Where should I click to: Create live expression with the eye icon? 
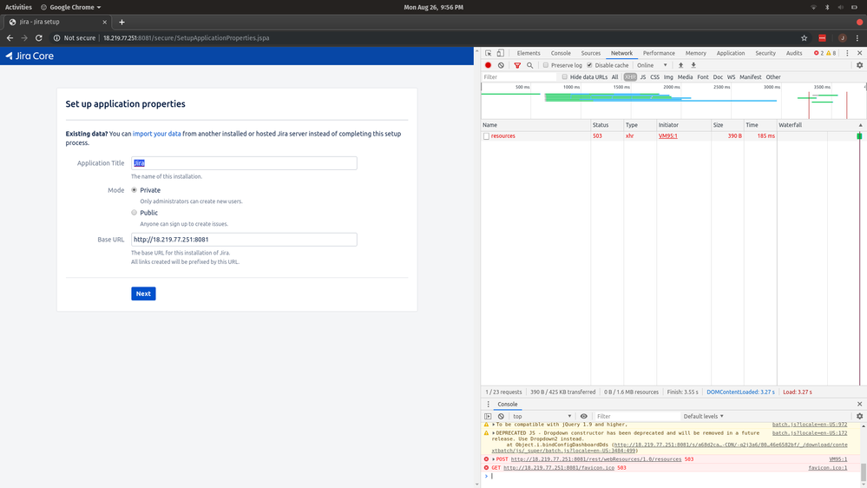(x=584, y=416)
